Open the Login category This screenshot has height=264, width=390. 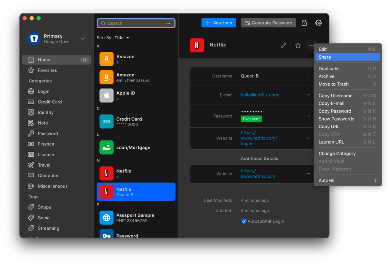pos(57,91)
